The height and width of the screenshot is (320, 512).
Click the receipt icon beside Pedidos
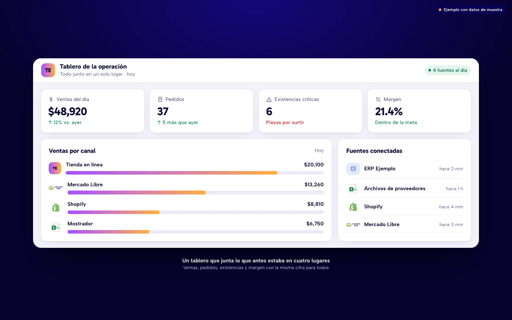click(x=160, y=100)
